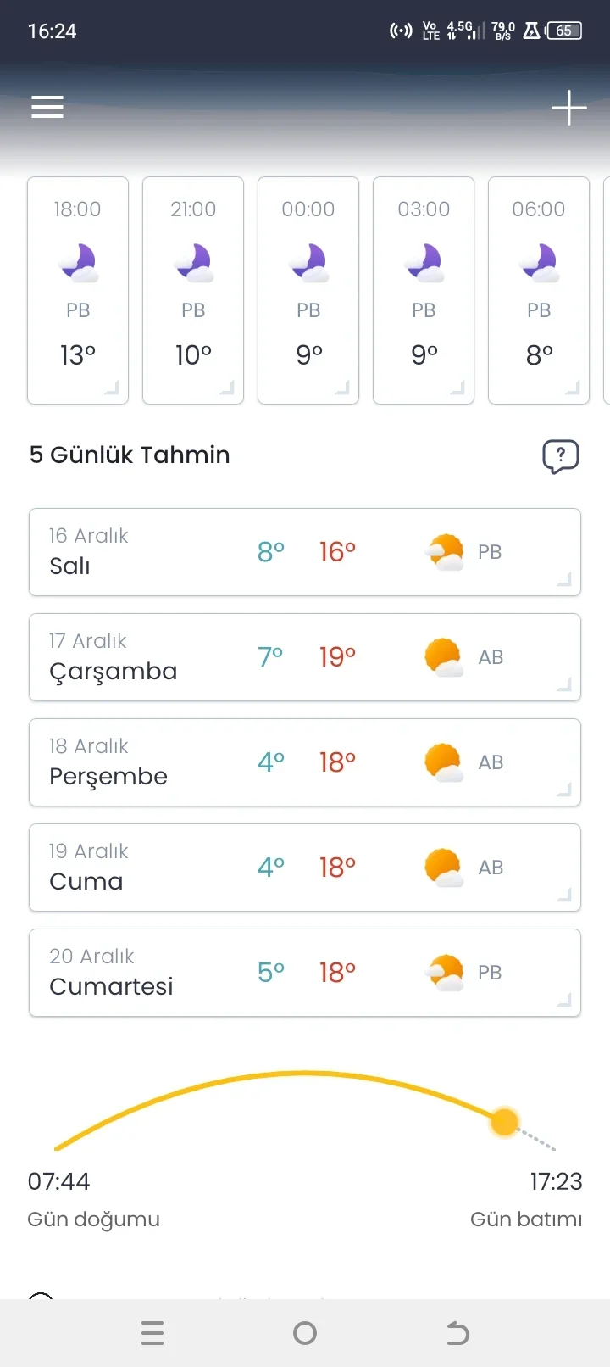Expand the 16 Aralık Salı card corner
The image size is (610, 1367).
click(564, 580)
